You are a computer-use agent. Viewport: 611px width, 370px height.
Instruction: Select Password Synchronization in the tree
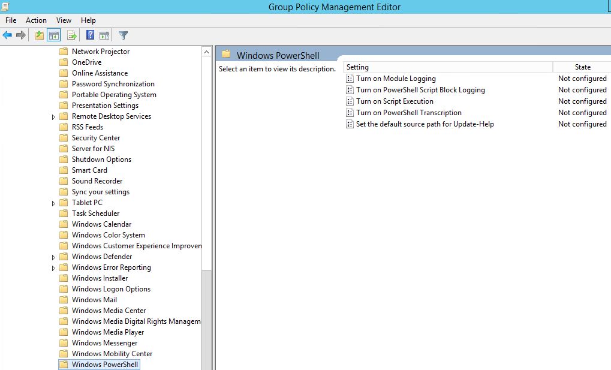pos(113,84)
